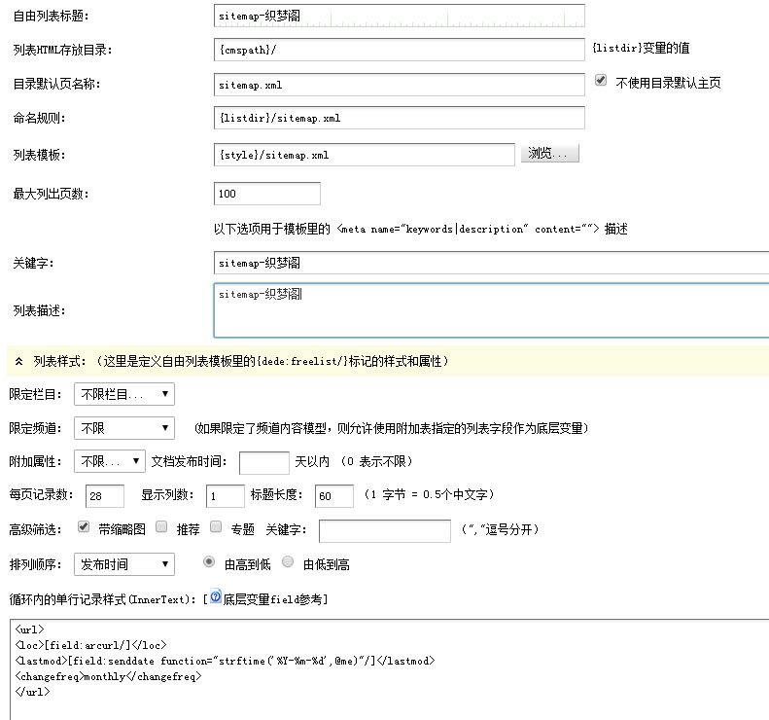This screenshot has height=720, width=769.
Task: Check the 专题 checkbox
Action: 215,527
